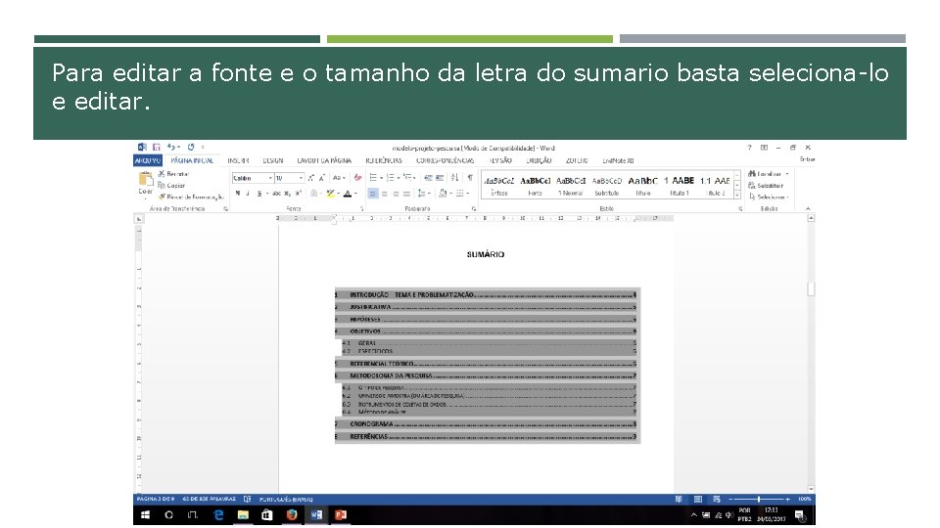
Task: Apply subscript x₂ formatting
Action: coord(288,194)
